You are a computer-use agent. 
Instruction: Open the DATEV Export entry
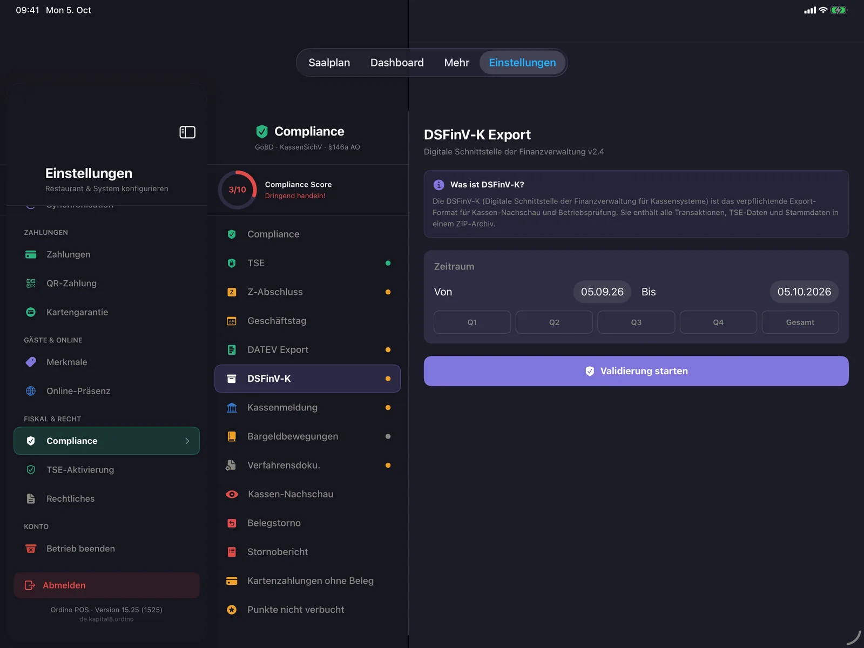tap(308, 350)
